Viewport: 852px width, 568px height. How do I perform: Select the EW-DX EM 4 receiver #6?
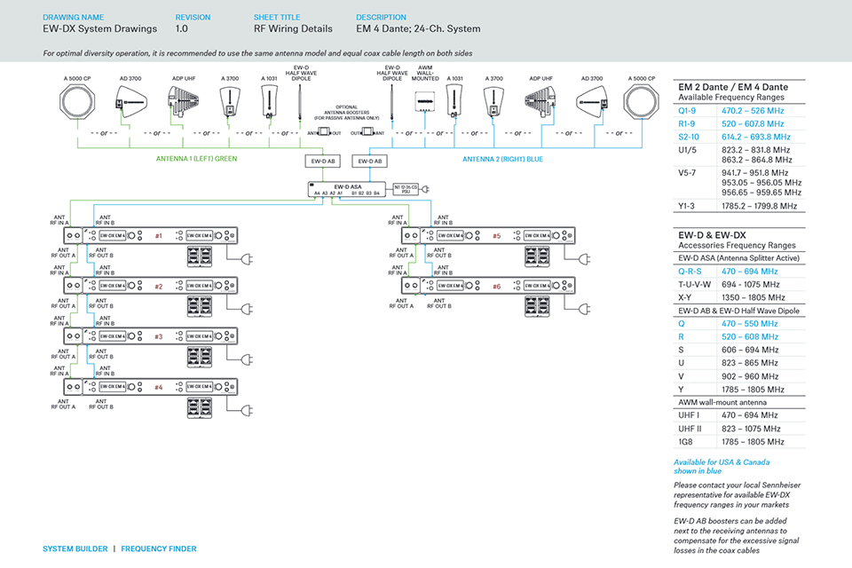click(x=488, y=286)
